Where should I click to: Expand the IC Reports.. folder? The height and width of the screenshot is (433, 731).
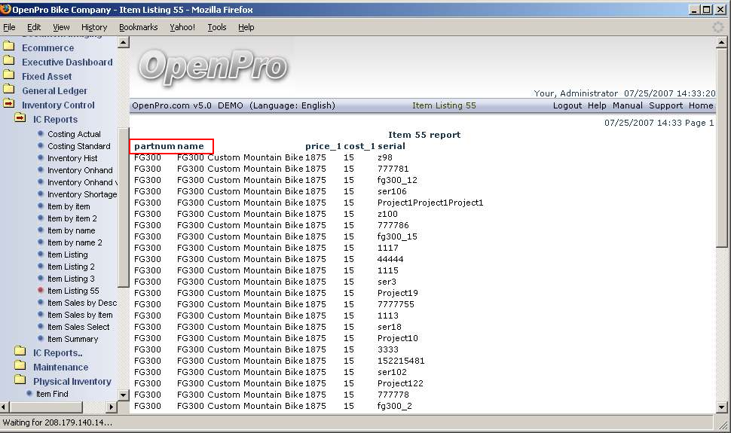point(20,352)
